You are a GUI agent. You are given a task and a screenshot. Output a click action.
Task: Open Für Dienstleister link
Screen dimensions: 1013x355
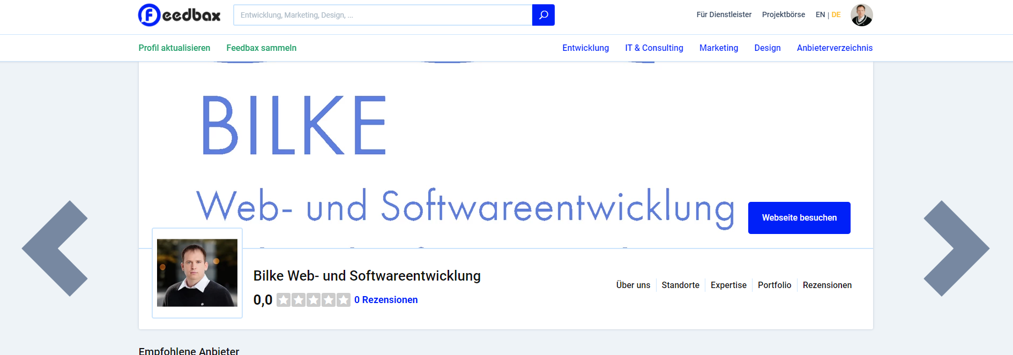(x=724, y=14)
